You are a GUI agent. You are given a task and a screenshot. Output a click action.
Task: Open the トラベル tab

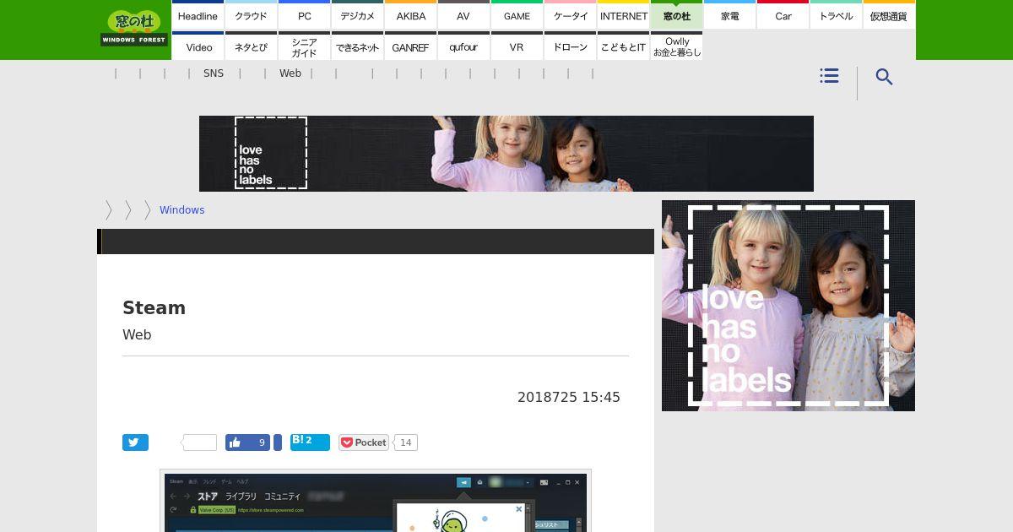(x=836, y=15)
